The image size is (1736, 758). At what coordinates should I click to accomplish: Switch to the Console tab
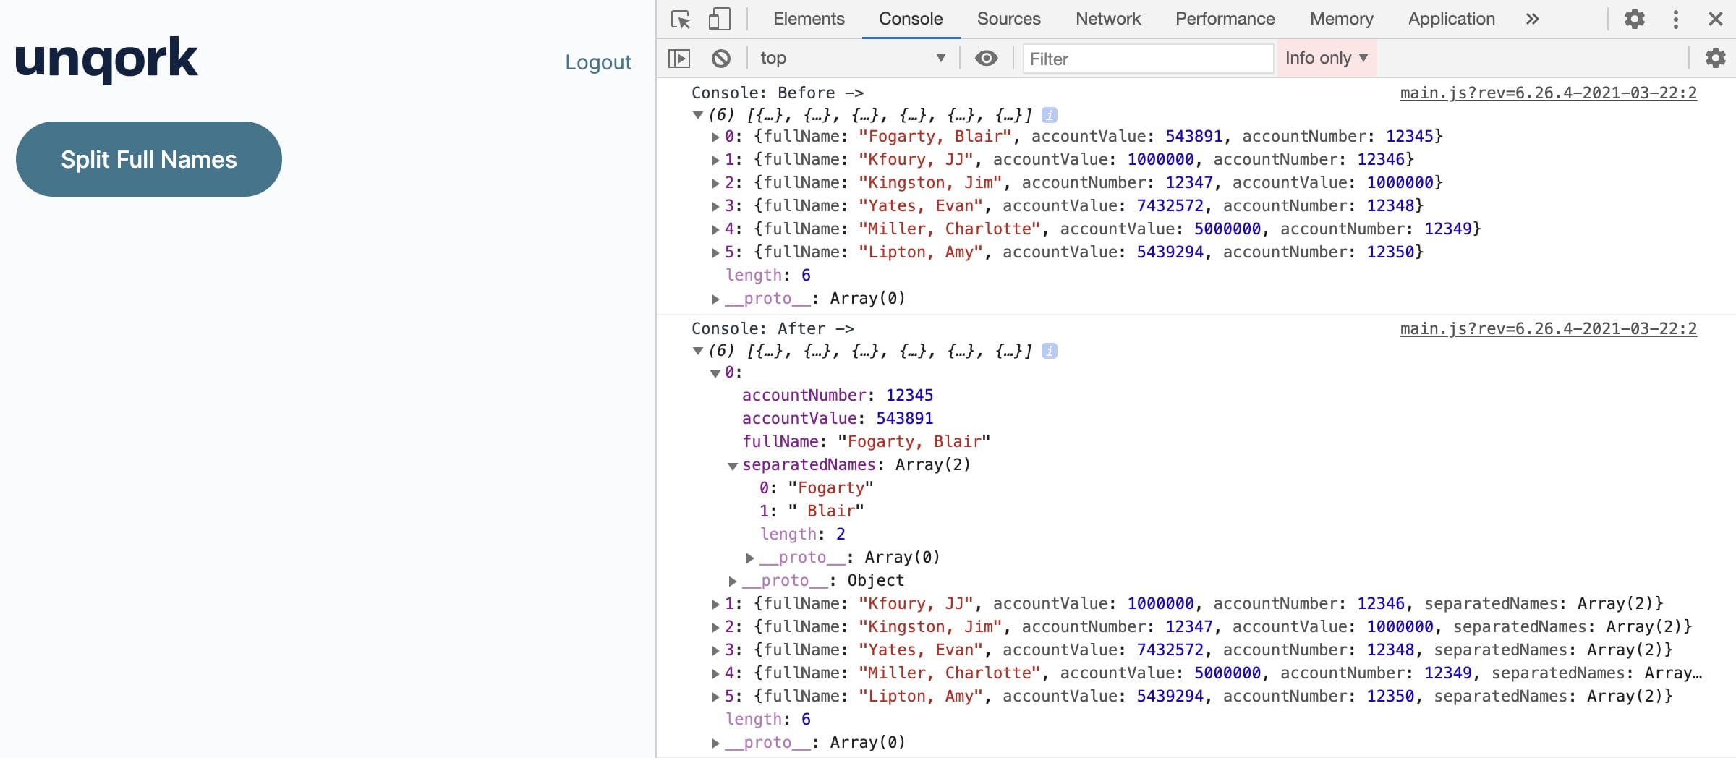click(x=911, y=19)
